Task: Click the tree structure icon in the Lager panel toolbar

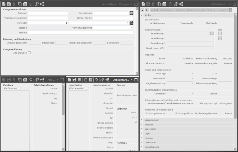Action: point(102,80)
